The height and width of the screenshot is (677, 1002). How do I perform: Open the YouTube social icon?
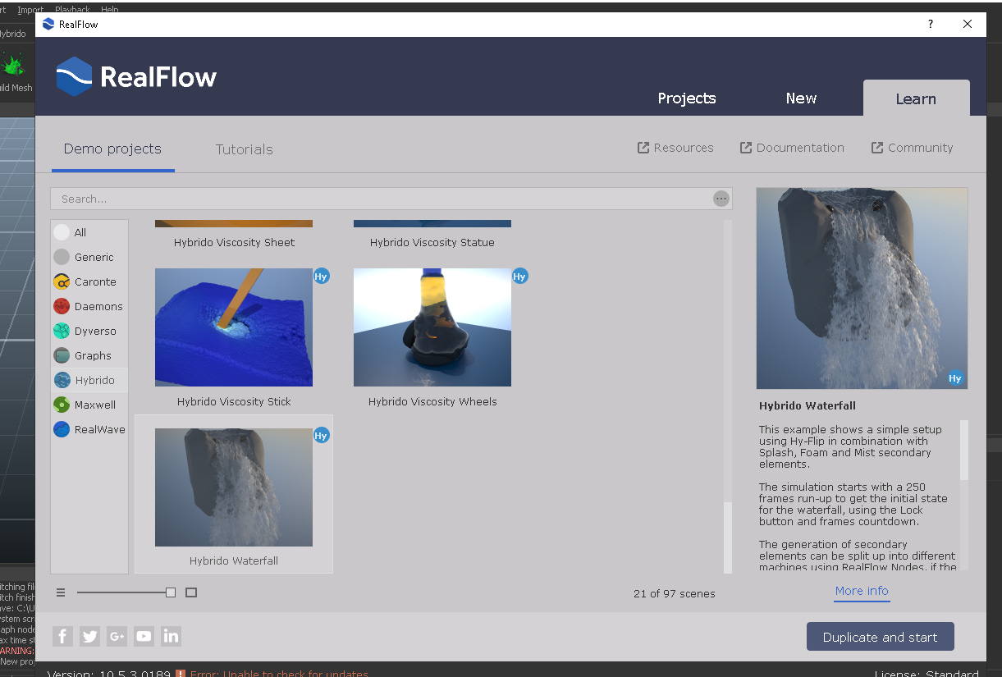(x=144, y=636)
